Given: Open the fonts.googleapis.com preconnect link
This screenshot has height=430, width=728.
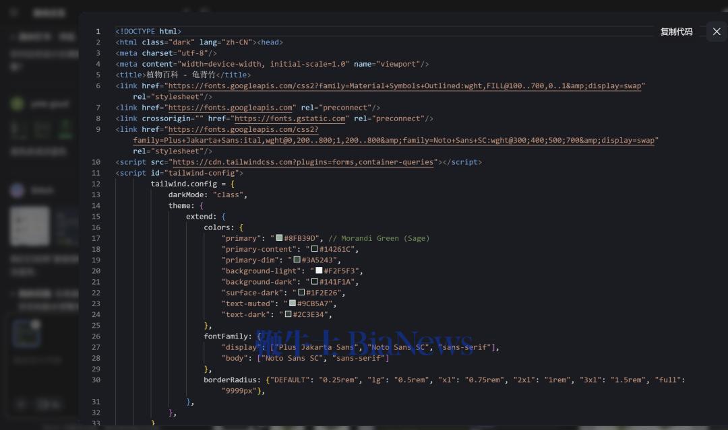Looking at the screenshot, I should pos(231,108).
